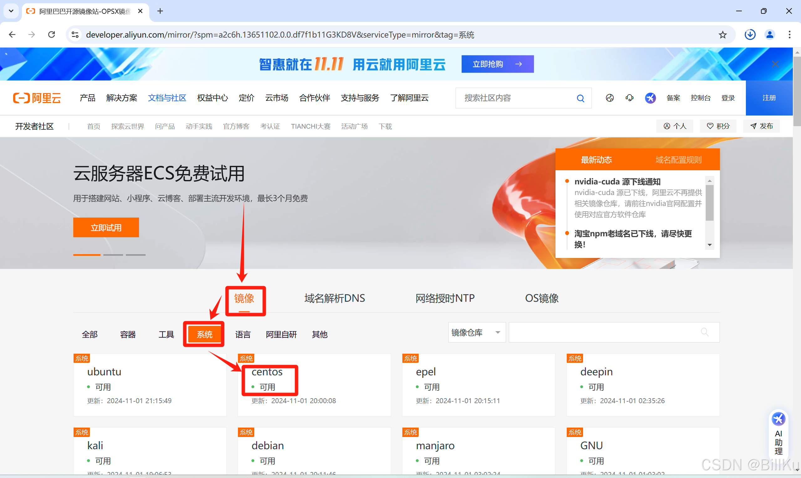The width and height of the screenshot is (801, 478).
Task: Click news panel scroll down arrow
Action: tap(710, 245)
